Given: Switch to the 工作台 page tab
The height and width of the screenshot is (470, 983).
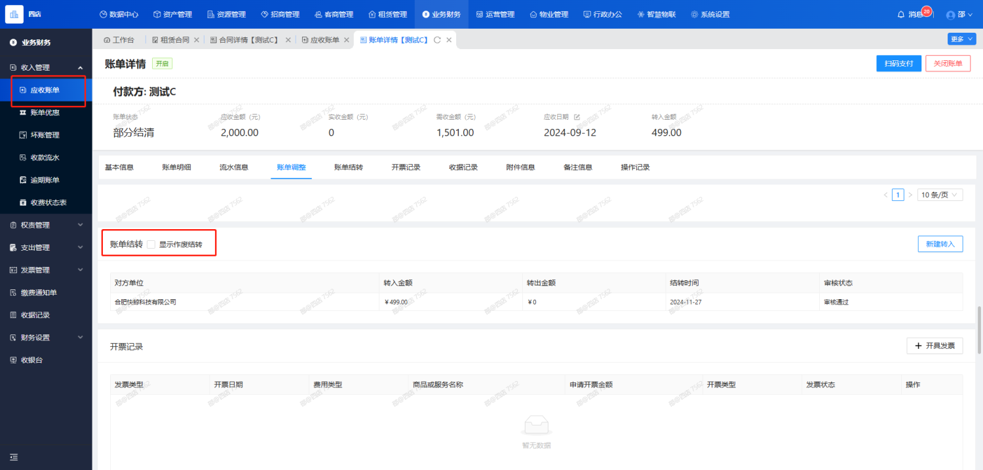Looking at the screenshot, I should coord(119,40).
